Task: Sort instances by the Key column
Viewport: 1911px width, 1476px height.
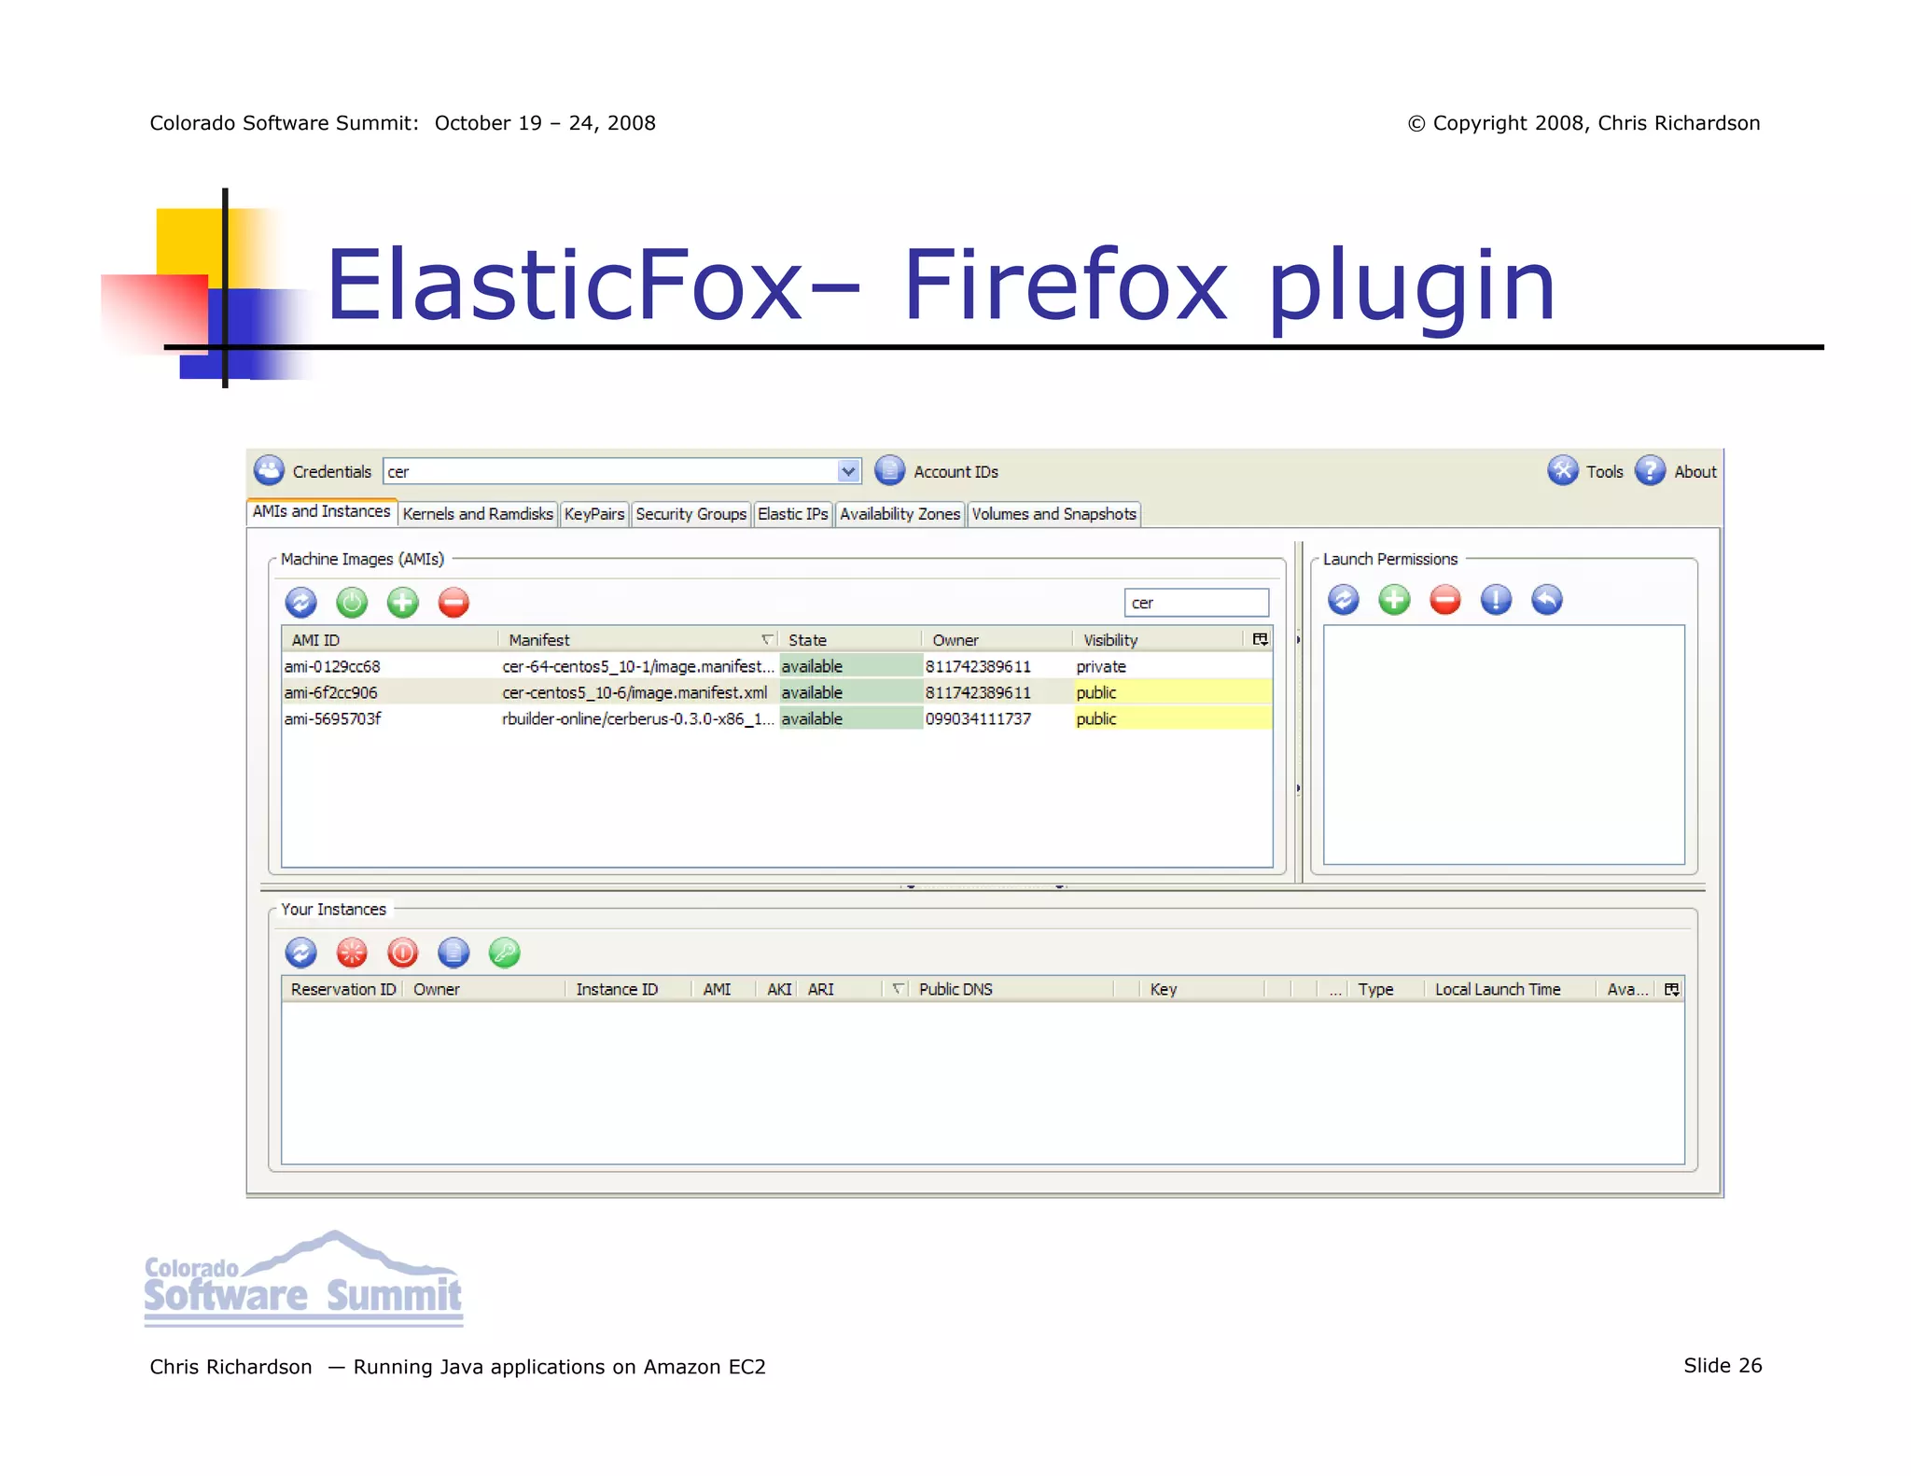Action: 1201,989
